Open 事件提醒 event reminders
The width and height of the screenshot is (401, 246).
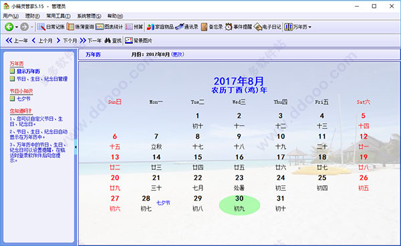(239, 27)
